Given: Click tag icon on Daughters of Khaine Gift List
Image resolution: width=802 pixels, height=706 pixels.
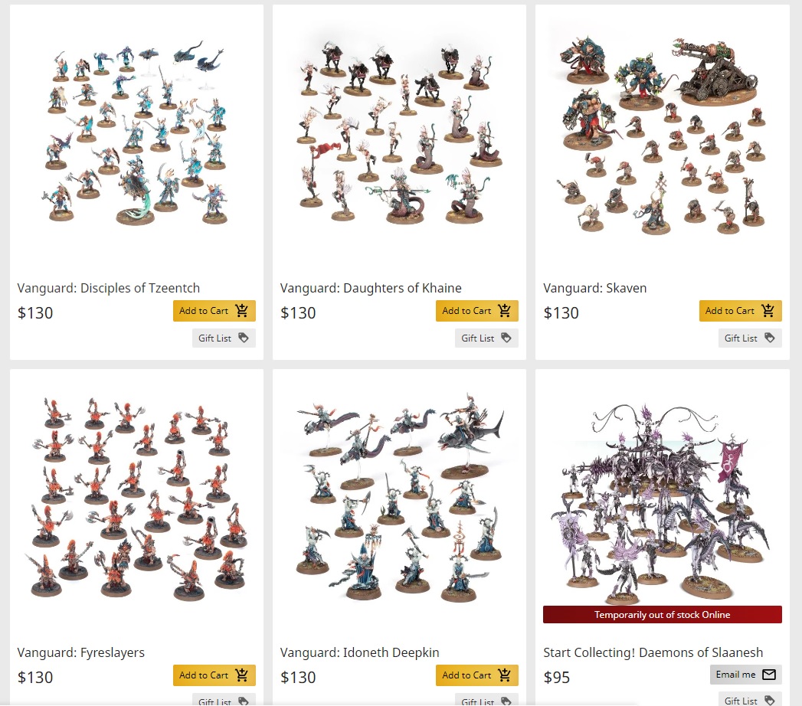Looking at the screenshot, I should tap(506, 338).
